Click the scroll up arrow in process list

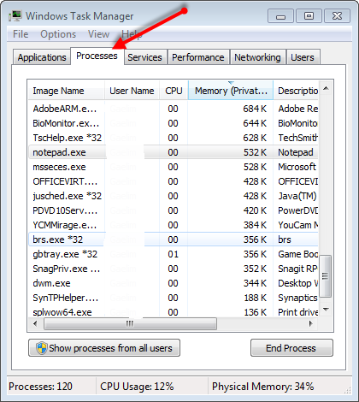coord(326,89)
